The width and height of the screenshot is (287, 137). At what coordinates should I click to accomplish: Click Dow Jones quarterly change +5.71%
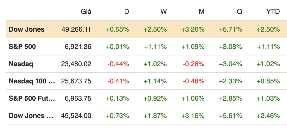click(x=230, y=29)
